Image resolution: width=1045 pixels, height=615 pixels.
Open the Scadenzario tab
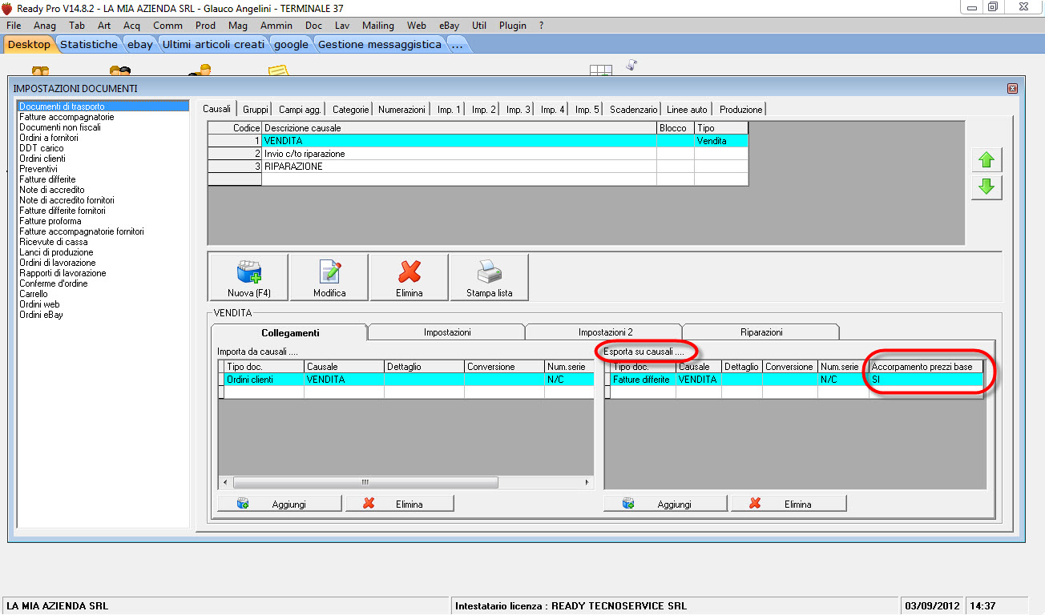click(x=634, y=109)
